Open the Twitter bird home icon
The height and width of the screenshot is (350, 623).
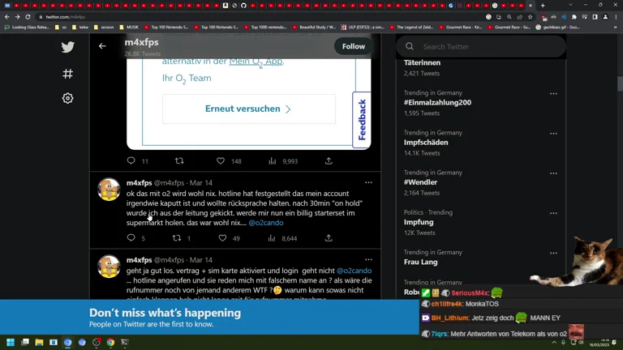pos(68,47)
